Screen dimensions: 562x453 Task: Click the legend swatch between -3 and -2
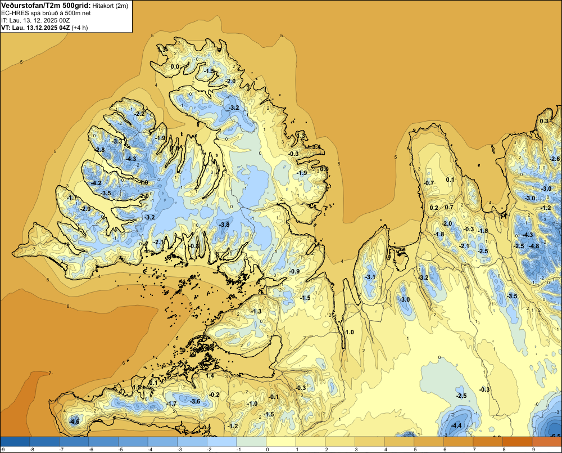click(192, 442)
